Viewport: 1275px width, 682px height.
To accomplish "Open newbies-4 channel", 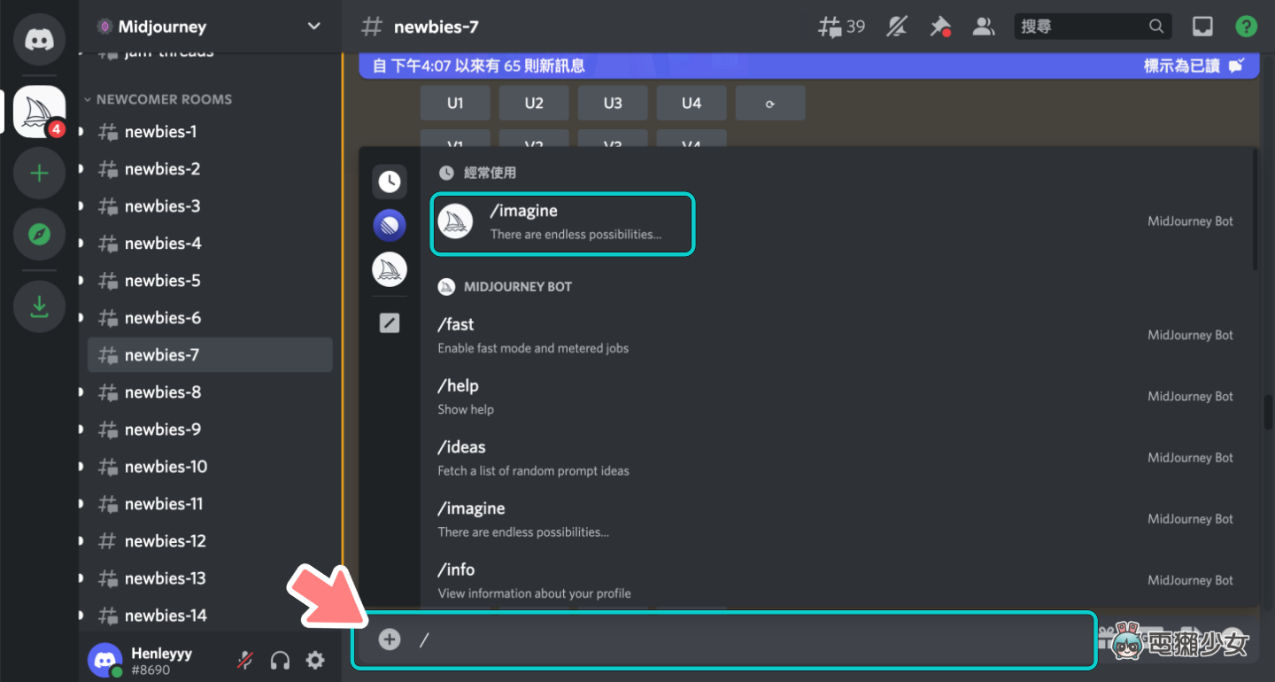I will click(x=209, y=244).
